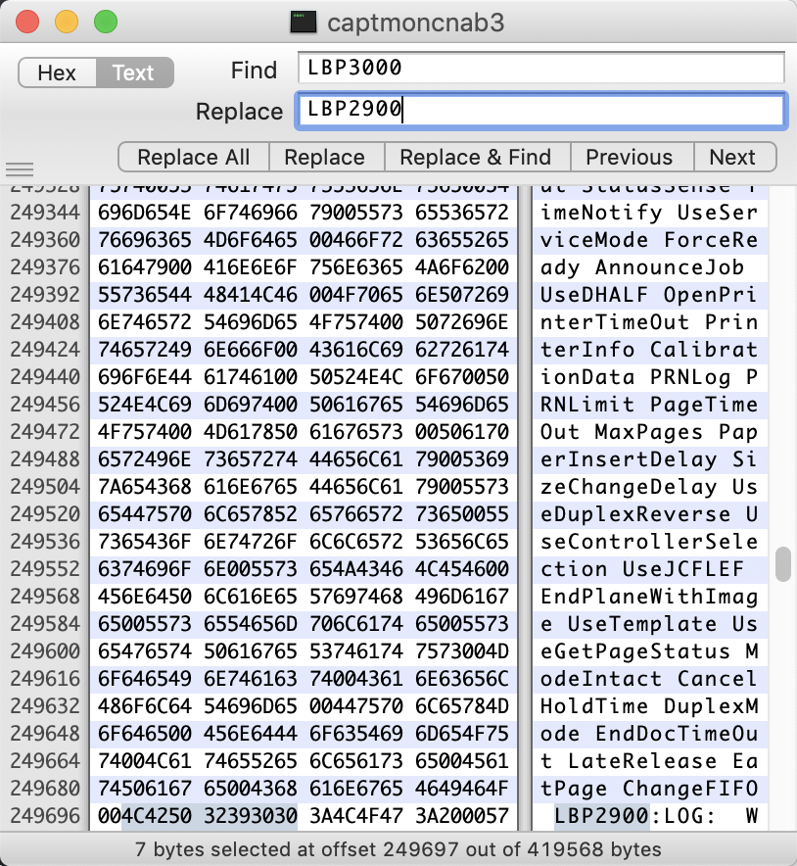Image resolution: width=797 pixels, height=866 pixels.
Task: Click Replace & Find button
Action: (x=476, y=158)
